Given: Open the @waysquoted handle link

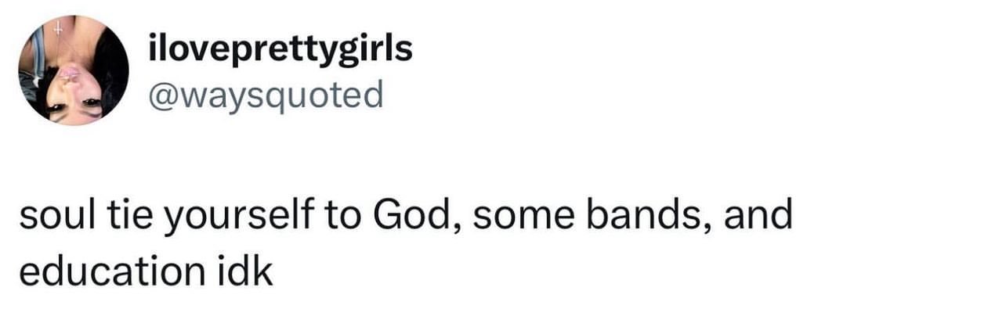Looking at the screenshot, I should (x=266, y=96).
